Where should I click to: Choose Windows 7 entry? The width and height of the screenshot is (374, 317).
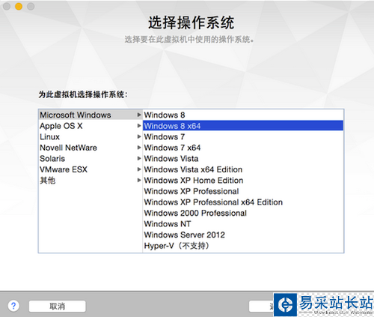243,137
